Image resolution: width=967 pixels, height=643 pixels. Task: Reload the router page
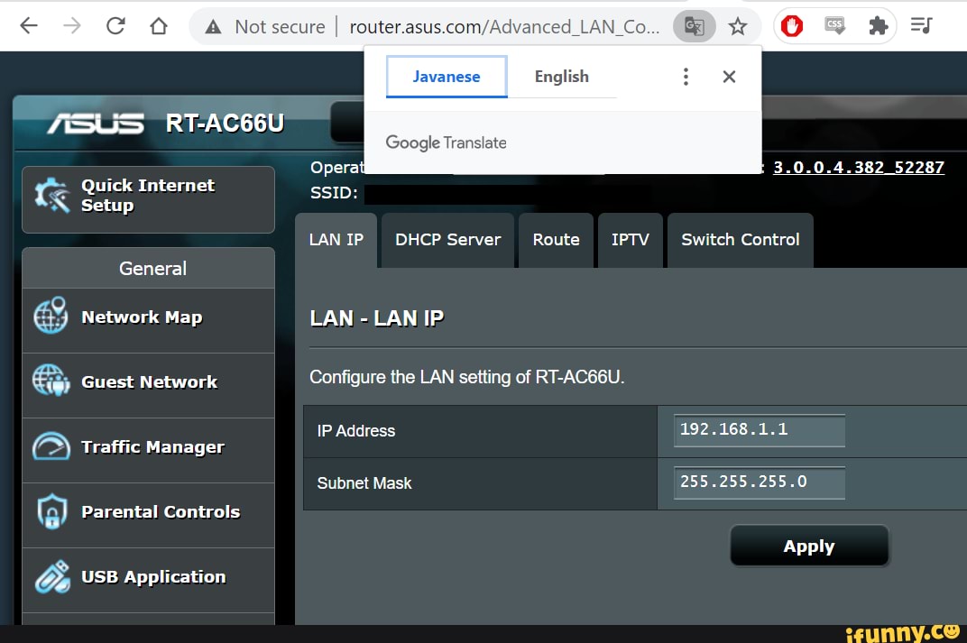pos(115,26)
